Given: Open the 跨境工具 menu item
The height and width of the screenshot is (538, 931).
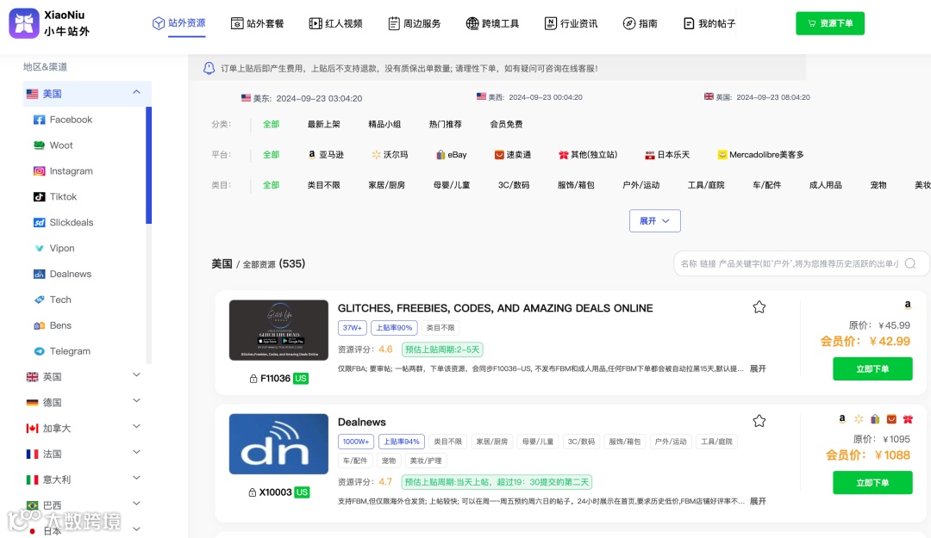Looking at the screenshot, I should click(492, 23).
